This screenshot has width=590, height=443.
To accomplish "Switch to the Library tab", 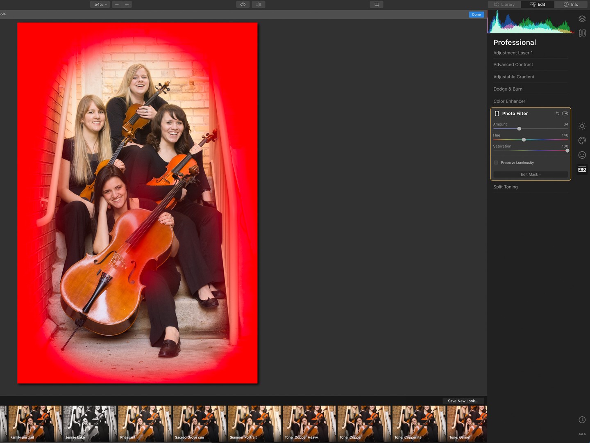I will (504, 5).
